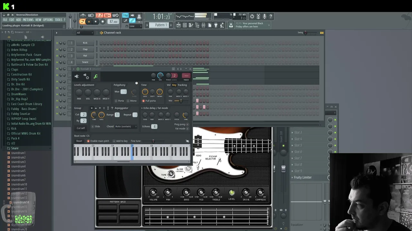Collapse the Snare browser folder
412x231 pixels.
point(15,148)
